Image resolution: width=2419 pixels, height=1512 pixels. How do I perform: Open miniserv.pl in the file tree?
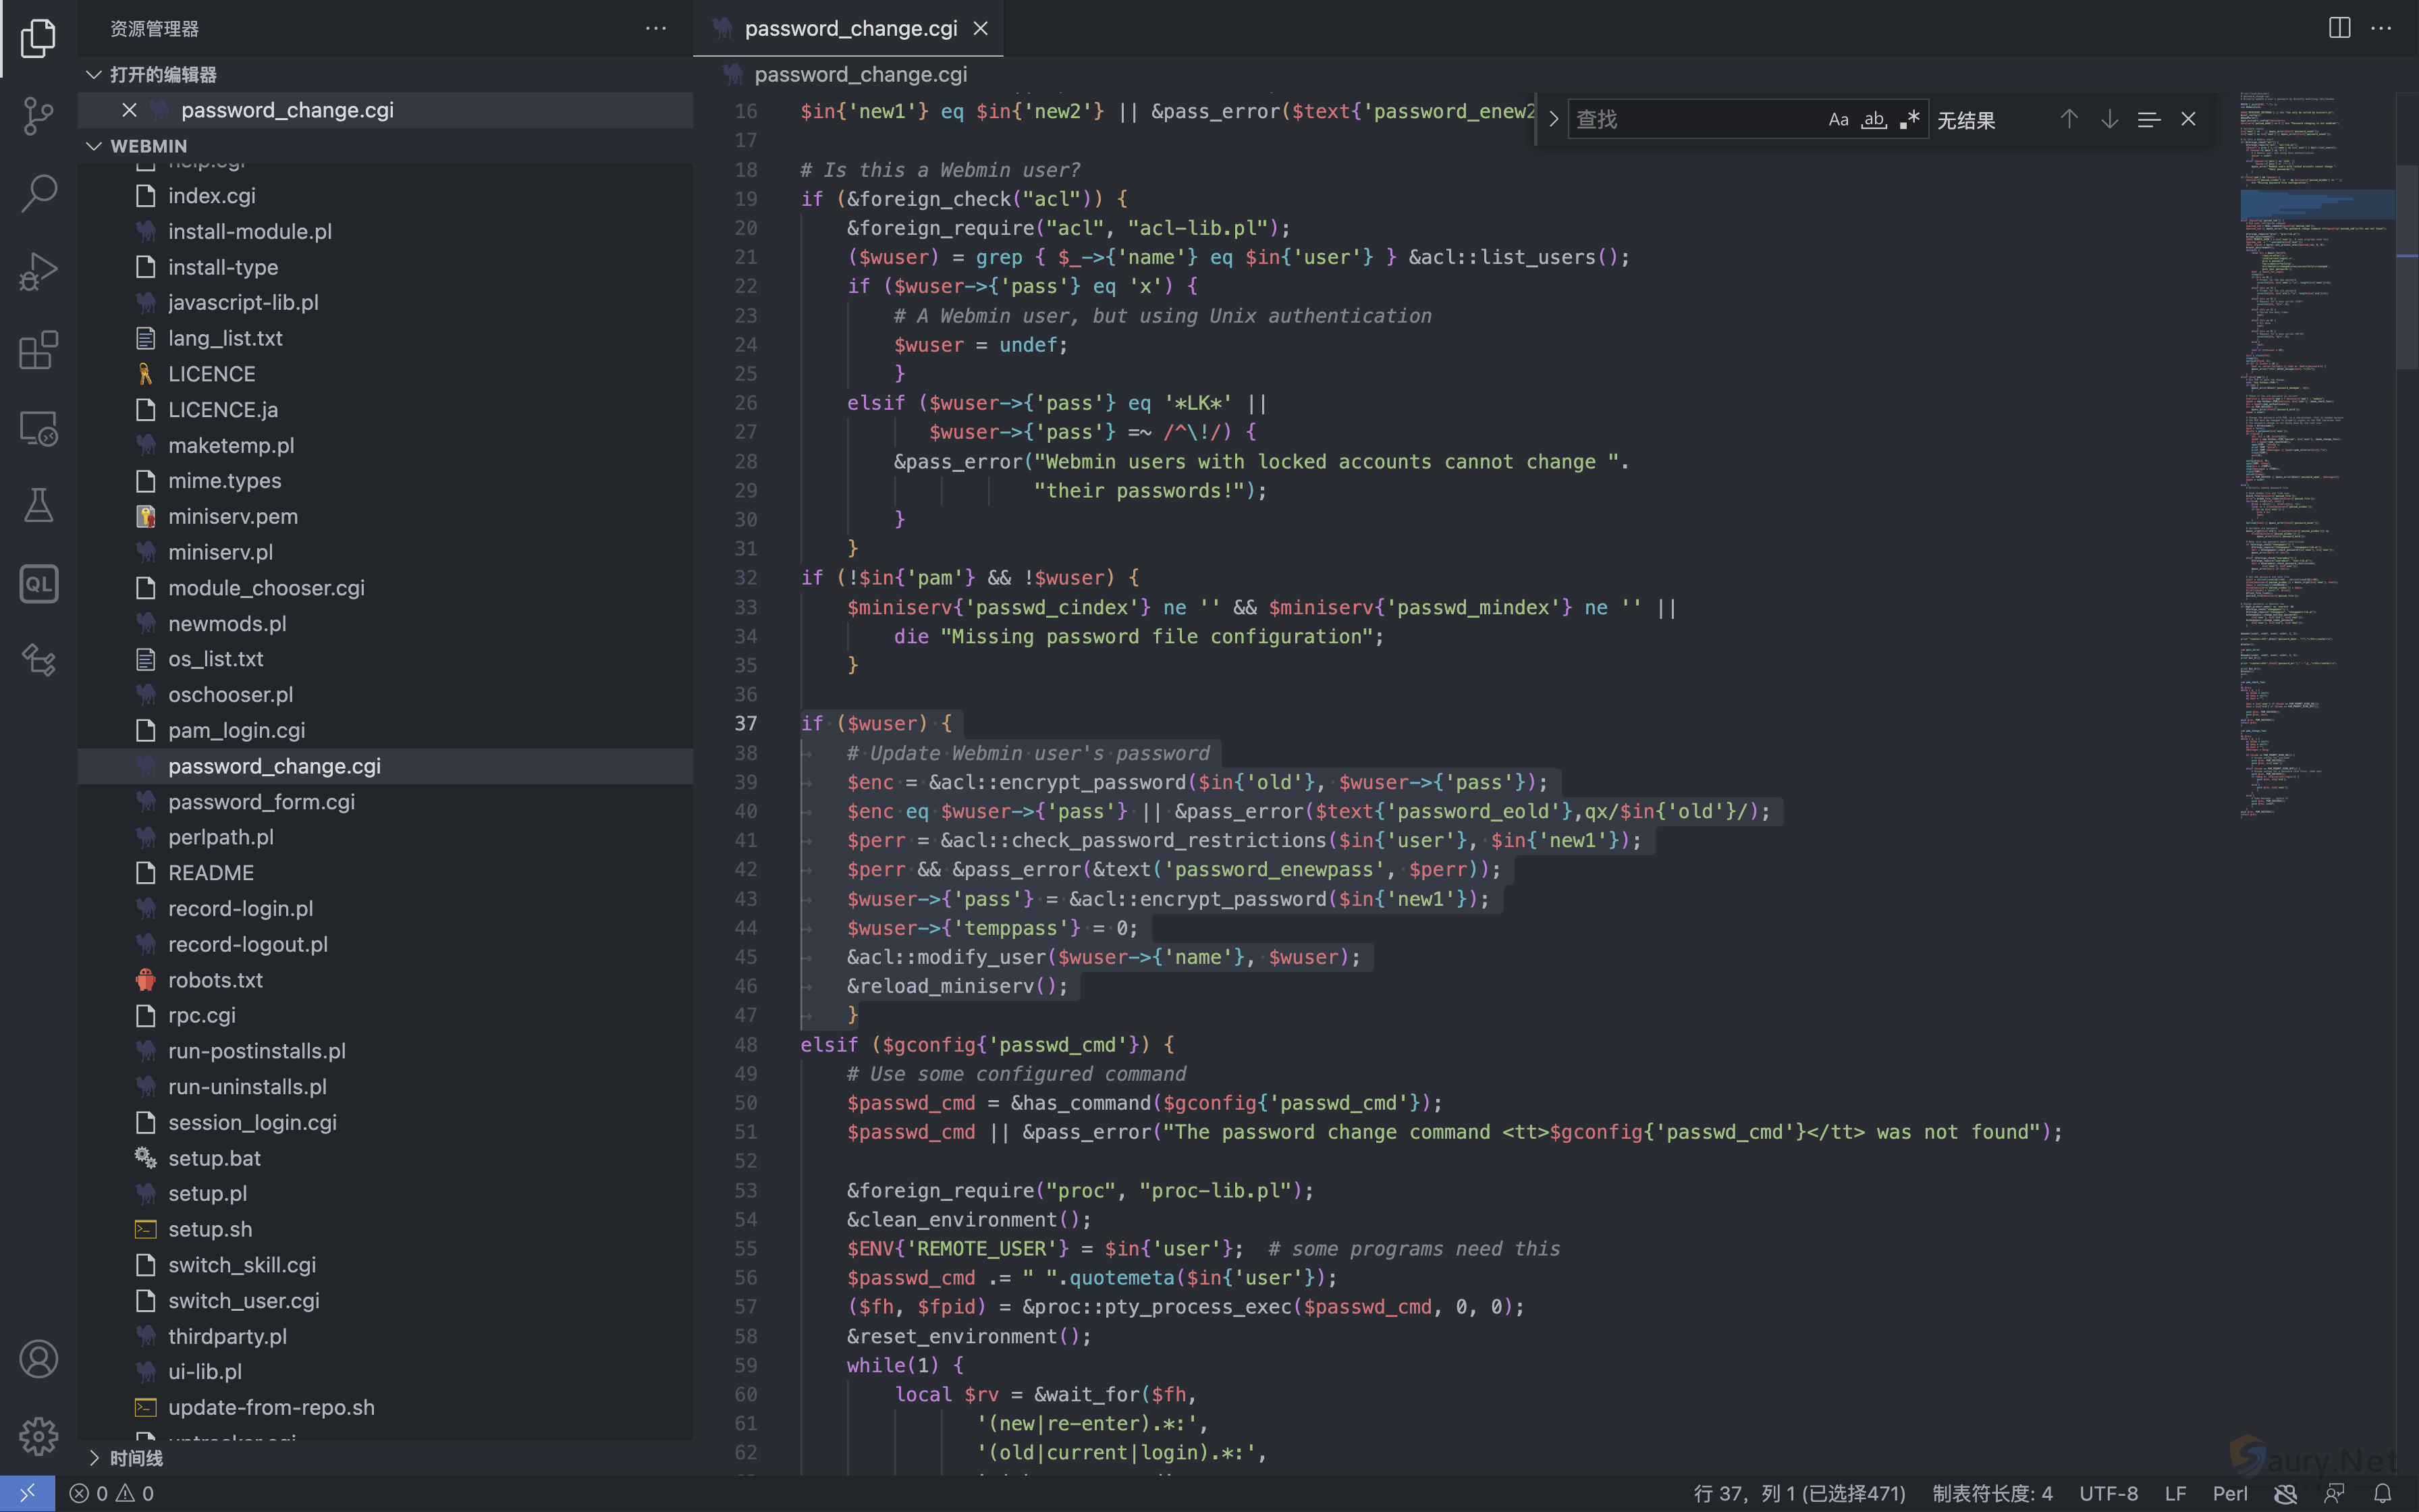220,552
